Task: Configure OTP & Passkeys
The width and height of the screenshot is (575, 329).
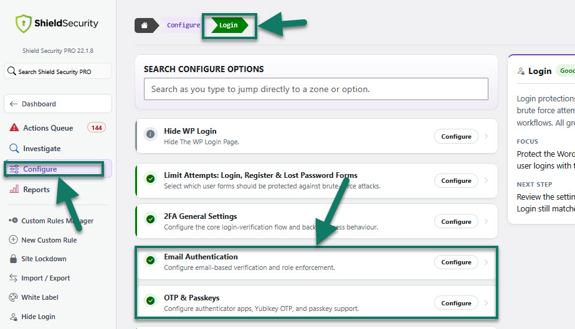Action: [456, 303]
